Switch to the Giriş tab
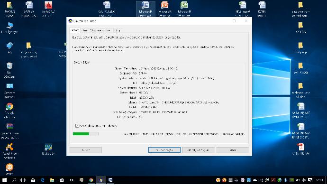Viewport: 327px width, 186px height. pyautogui.click(x=118, y=30)
